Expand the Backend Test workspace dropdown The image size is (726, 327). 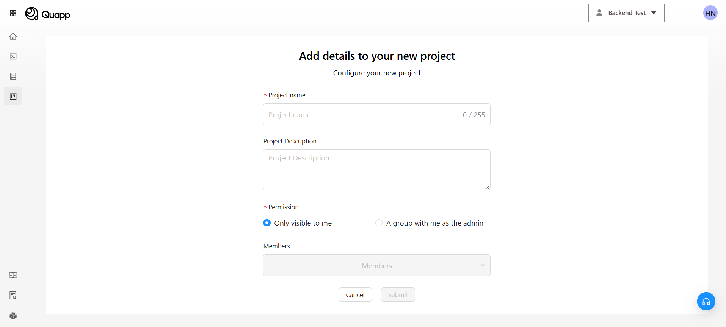(x=626, y=13)
